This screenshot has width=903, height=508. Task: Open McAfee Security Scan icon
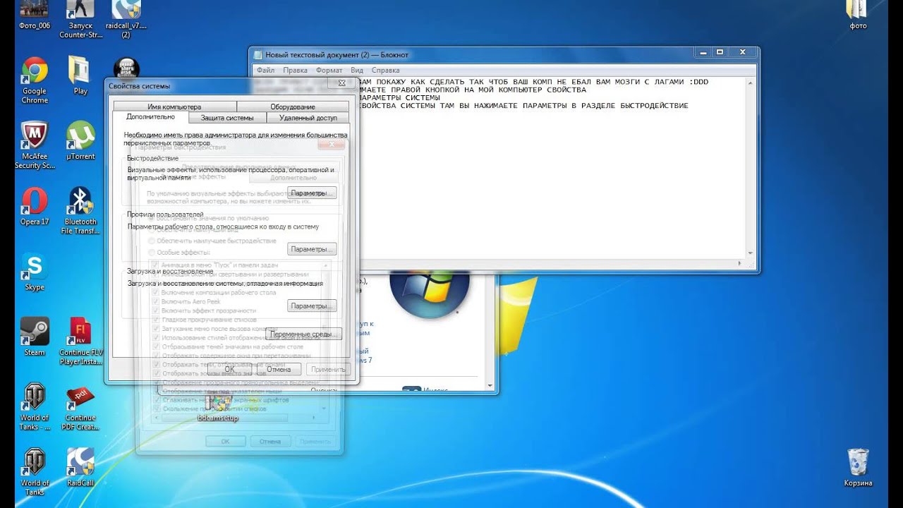tap(35, 145)
